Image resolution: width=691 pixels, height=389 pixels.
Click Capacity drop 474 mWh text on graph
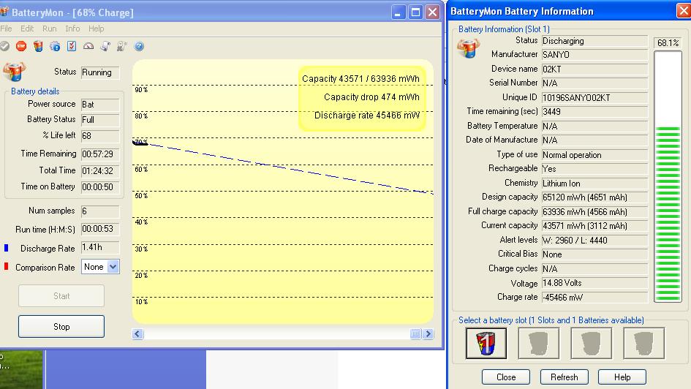(x=371, y=97)
